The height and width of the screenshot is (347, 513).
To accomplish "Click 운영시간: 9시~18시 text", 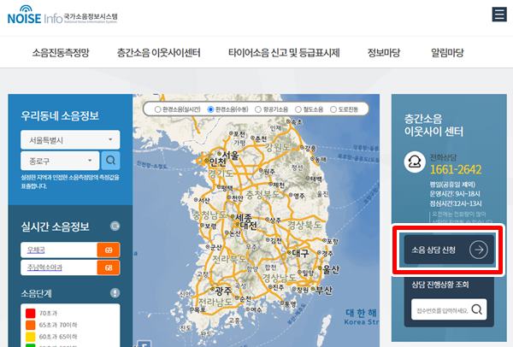I will click(x=455, y=194).
